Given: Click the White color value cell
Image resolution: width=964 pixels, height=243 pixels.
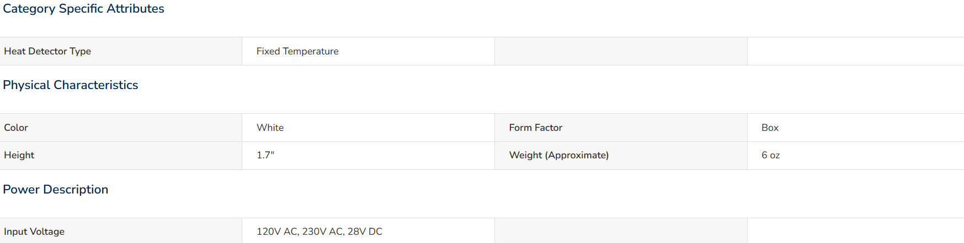Looking at the screenshot, I should pos(368,128).
